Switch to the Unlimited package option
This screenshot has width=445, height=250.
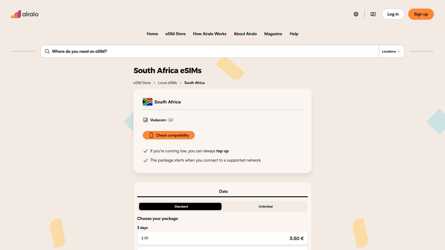pos(266,206)
